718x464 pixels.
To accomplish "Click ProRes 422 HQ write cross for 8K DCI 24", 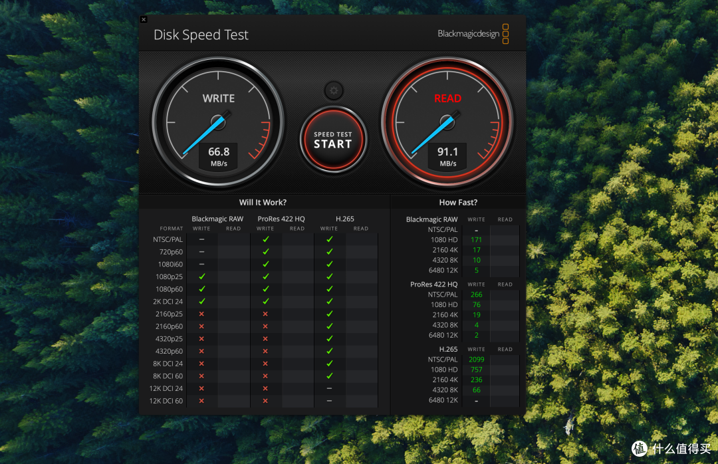I will 265,364.
